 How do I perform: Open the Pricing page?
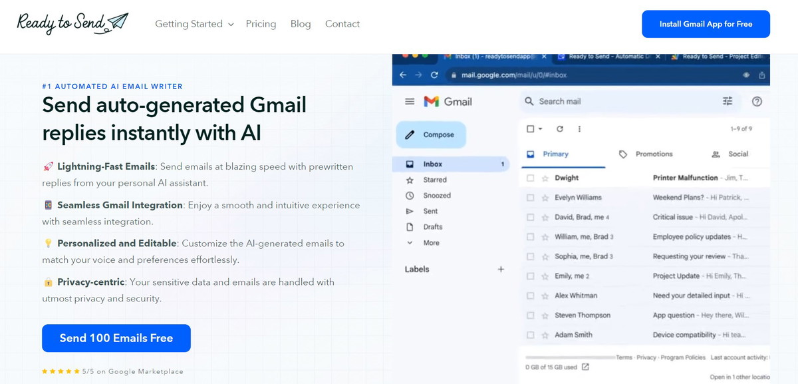pyautogui.click(x=261, y=24)
